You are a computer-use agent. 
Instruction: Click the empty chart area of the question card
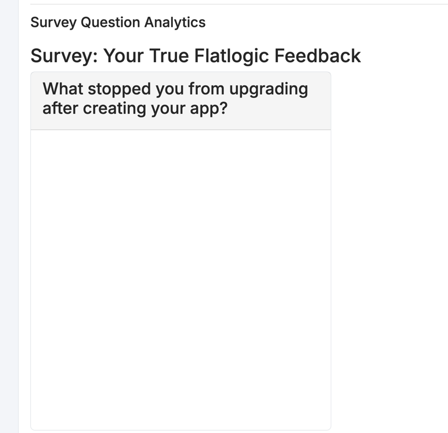(x=180, y=279)
